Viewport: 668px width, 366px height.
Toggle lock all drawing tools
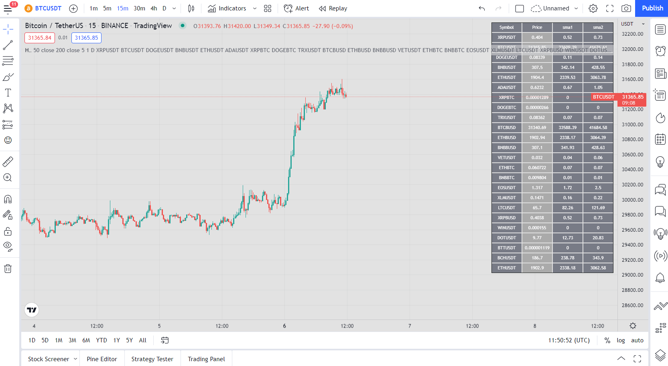[8, 231]
